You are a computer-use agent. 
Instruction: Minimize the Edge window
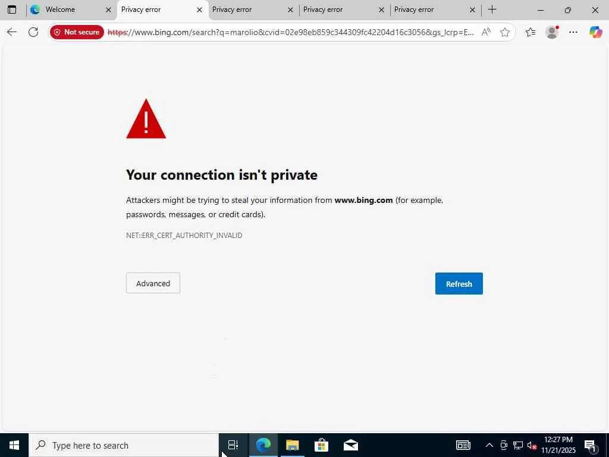click(x=541, y=10)
